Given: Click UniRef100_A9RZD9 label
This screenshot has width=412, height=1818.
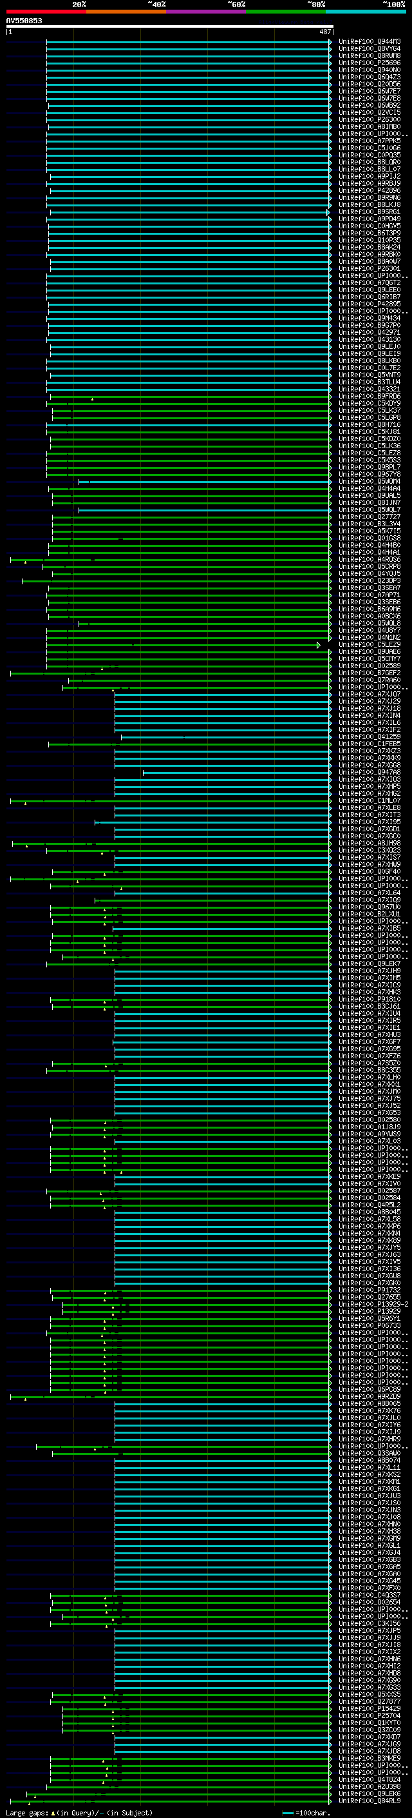Looking at the screenshot, I should [x=369, y=1396].
